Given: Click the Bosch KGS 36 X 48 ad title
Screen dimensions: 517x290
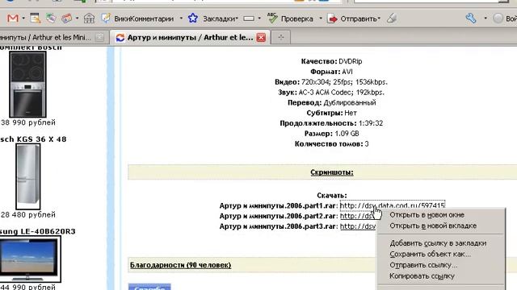Looking at the screenshot, I should click(x=33, y=139).
